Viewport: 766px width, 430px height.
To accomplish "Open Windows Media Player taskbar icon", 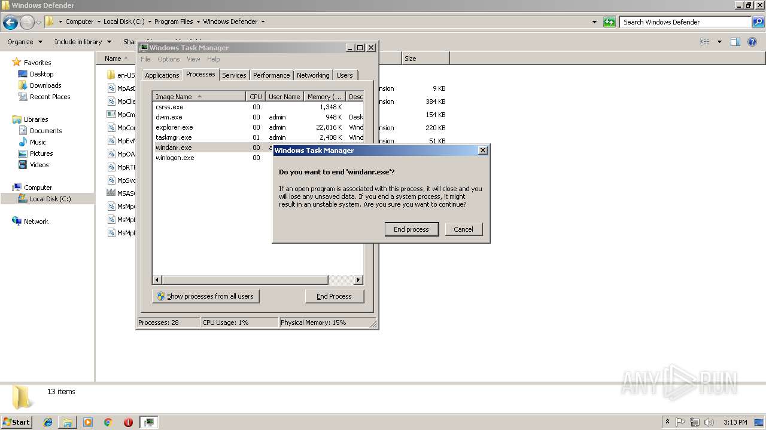I will 88,422.
